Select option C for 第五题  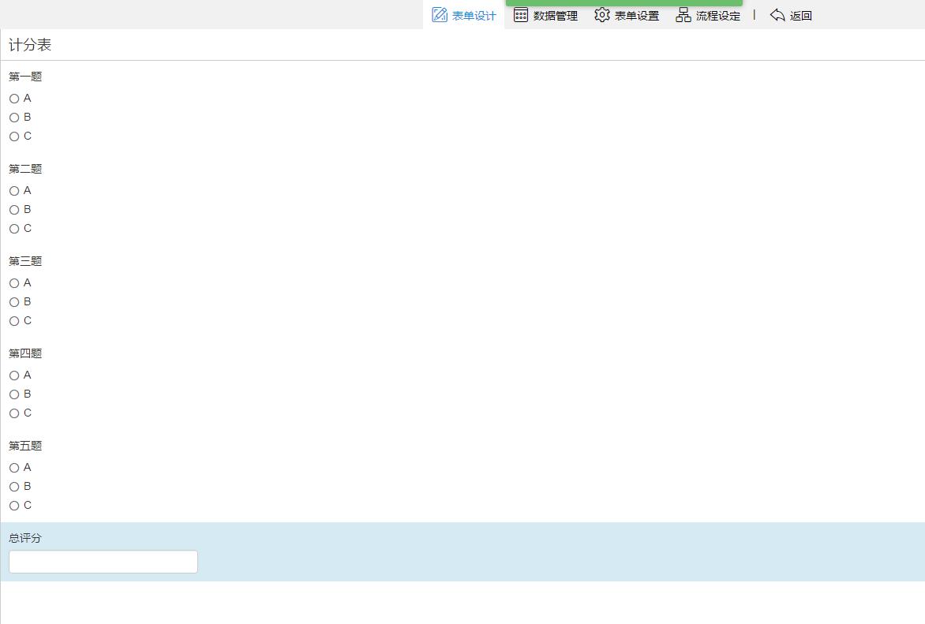coord(14,506)
